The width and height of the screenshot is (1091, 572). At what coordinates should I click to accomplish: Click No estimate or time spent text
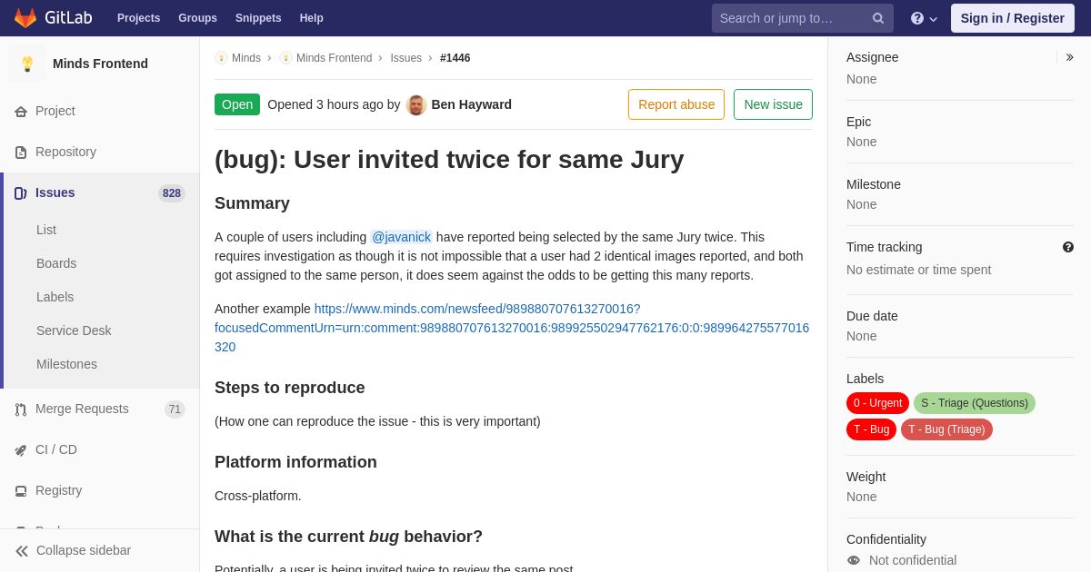click(918, 270)
